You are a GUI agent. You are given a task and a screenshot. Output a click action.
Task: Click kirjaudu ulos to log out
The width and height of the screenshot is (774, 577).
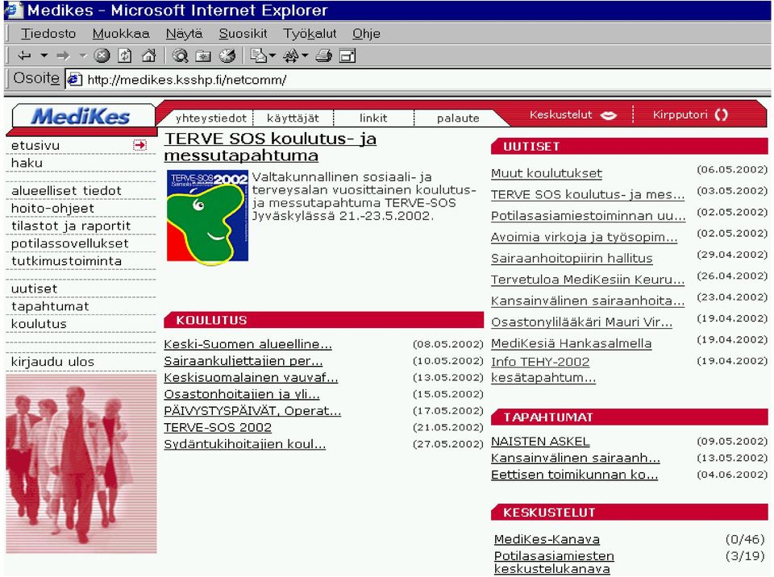click(x=52, y=362)
